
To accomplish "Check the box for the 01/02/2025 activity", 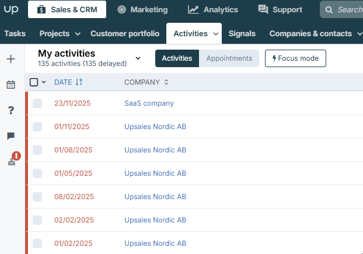I will coord(37,243).
